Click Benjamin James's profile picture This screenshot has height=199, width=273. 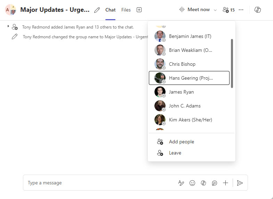[160, 36]
